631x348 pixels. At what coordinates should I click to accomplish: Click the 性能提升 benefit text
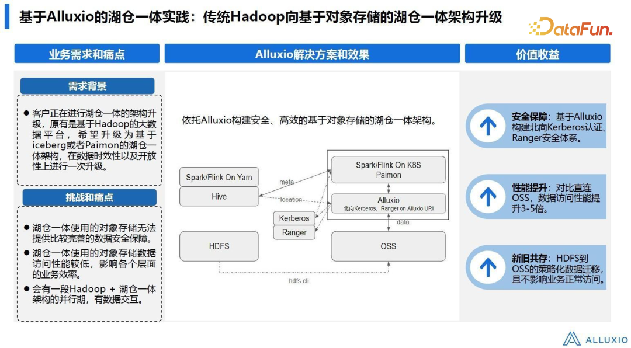point(556,198)
